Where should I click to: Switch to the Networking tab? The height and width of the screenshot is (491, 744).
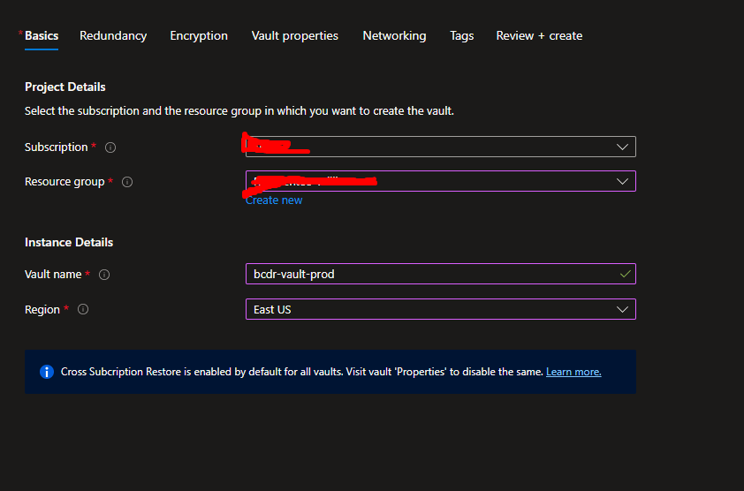click(394, 36)
